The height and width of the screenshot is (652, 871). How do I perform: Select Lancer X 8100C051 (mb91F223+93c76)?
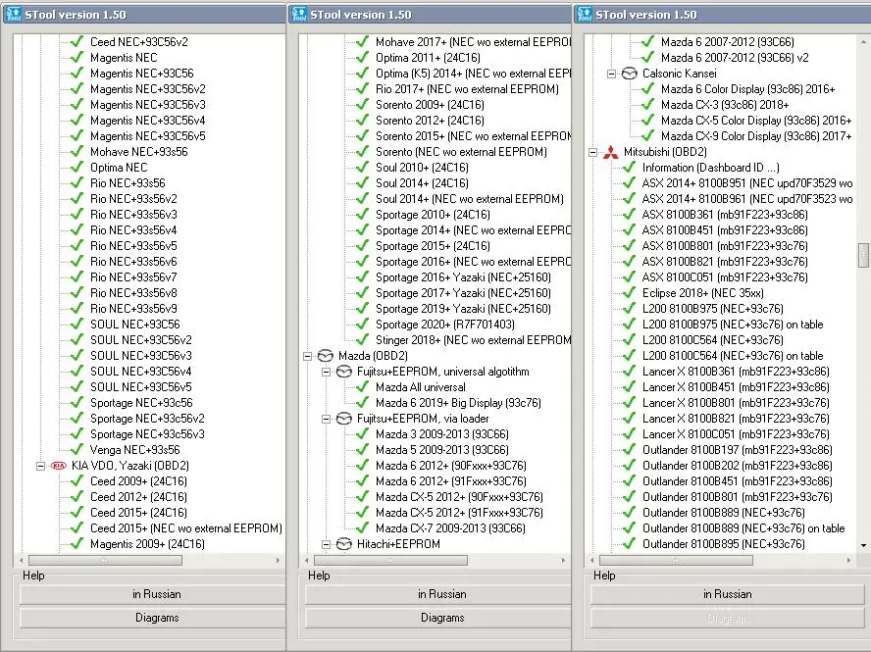pyautogui.click(x=736, y=433)
